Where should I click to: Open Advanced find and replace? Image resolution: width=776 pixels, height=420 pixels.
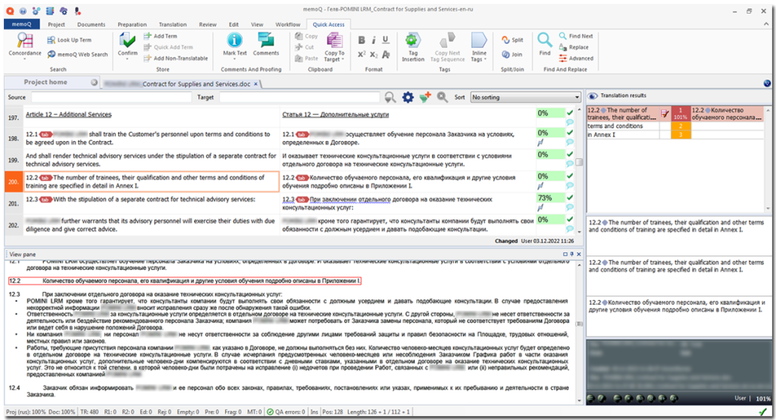click(576, 58)
